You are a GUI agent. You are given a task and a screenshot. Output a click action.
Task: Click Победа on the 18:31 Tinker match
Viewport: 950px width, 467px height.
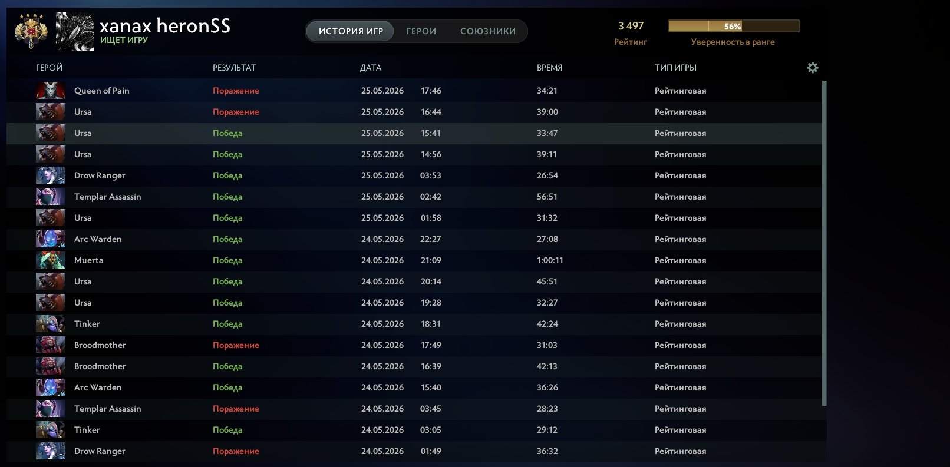[227, 324]
